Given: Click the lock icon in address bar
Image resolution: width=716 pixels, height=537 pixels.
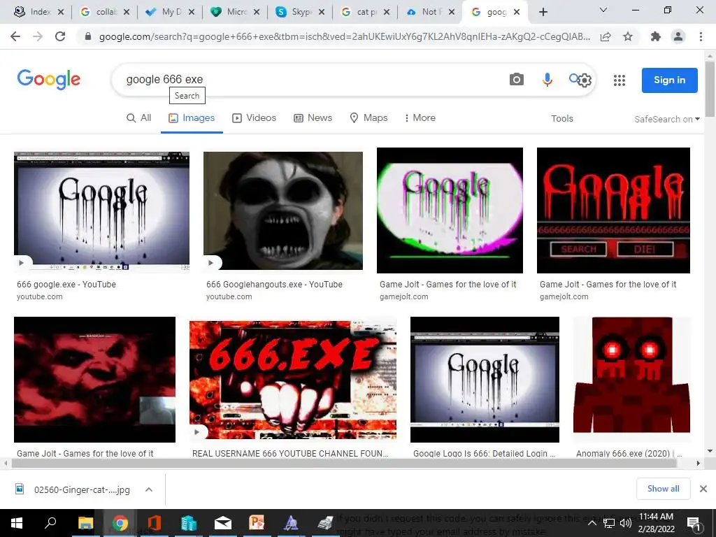Looking at the screenshot, I should (x=88, y=36).
